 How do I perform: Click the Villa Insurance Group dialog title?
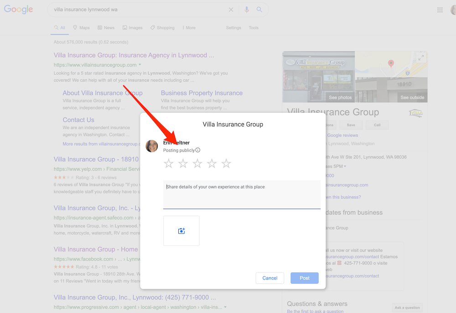click(x=233, y=125)
